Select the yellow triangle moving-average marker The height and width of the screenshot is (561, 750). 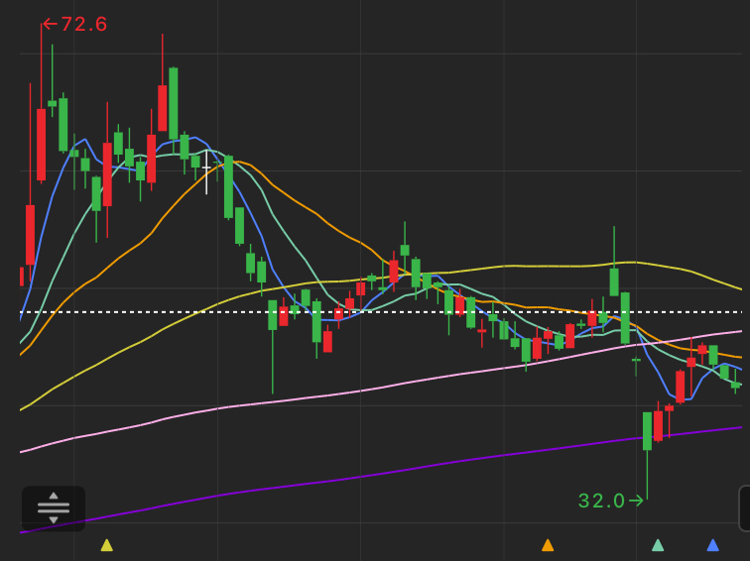tap(107, 545)
